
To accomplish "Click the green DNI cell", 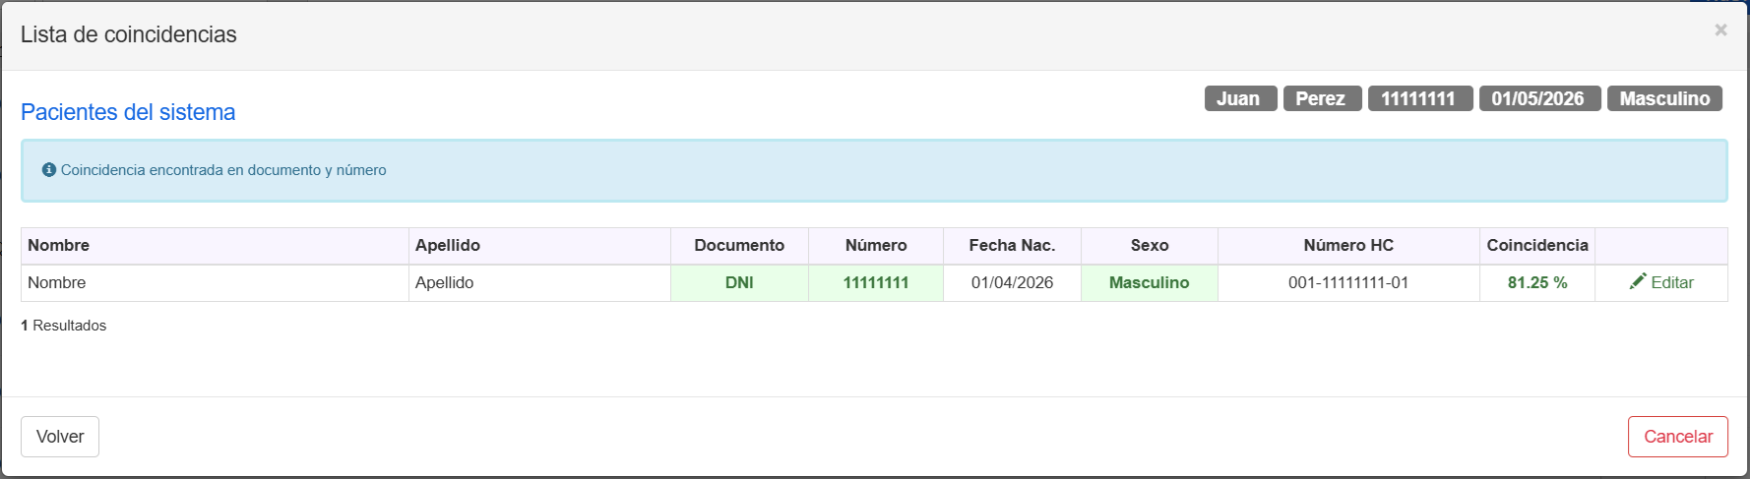I will pos(739,283).
